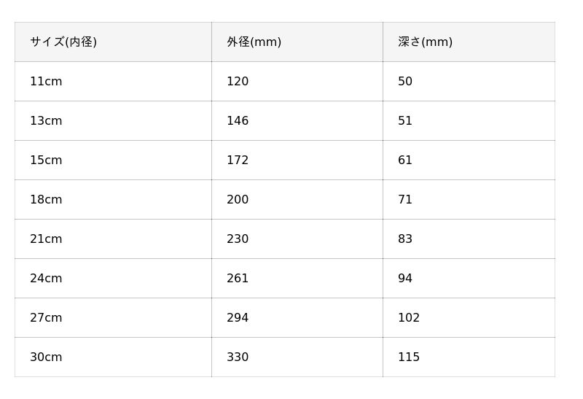This screenshot has height=399, width=583.
Task: Select outer diameter value 261
Action: [x=238, y=279]
